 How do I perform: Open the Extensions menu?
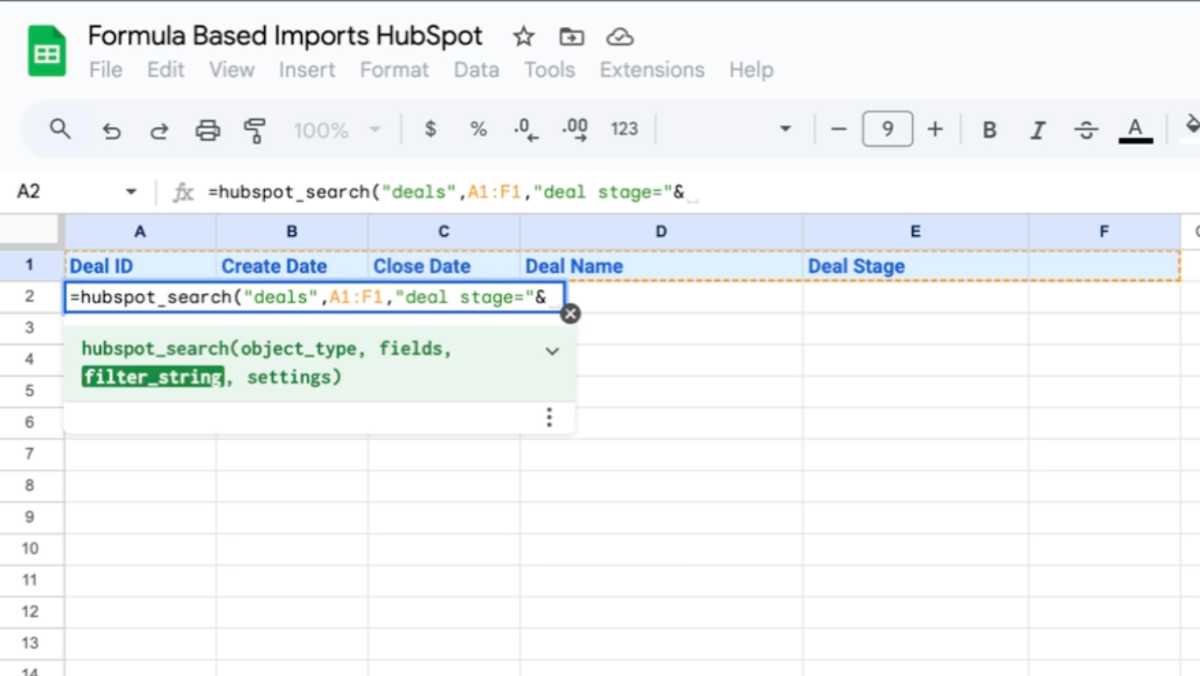point(651,70)
